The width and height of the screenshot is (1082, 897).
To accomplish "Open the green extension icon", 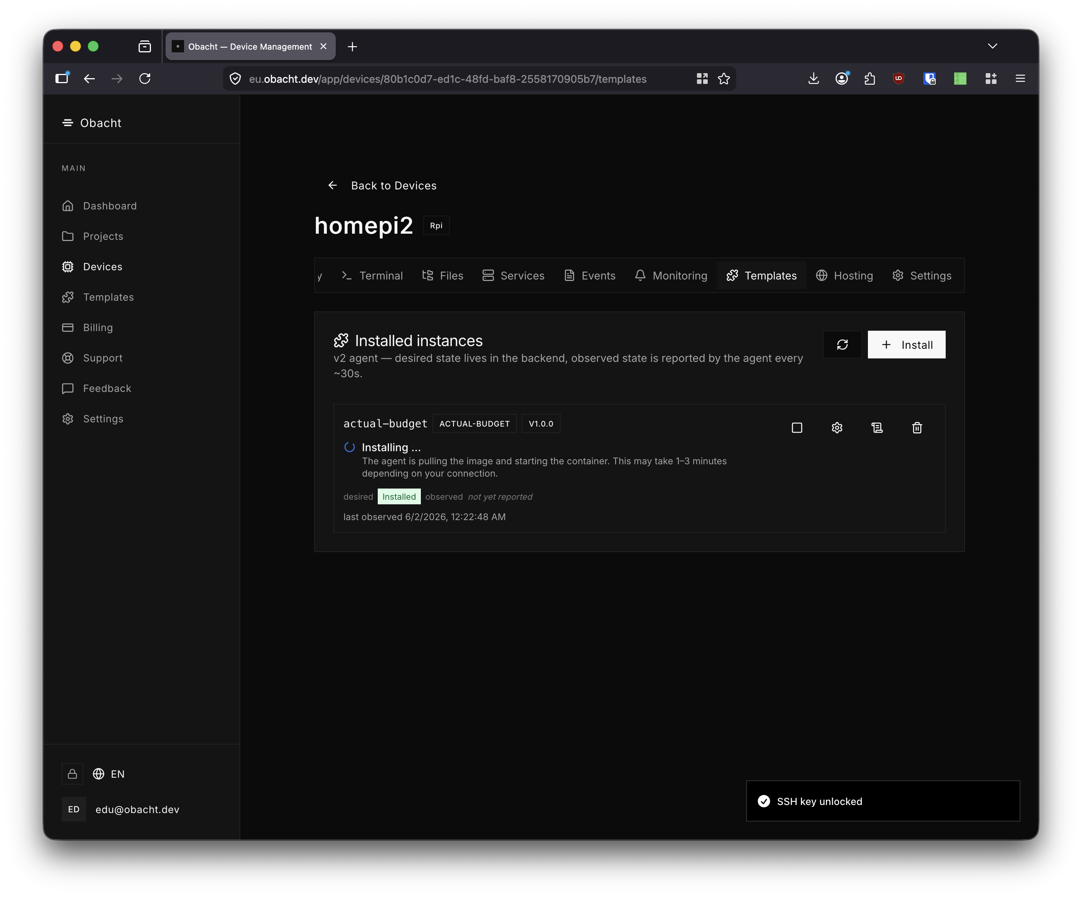I will pos(960,78).
